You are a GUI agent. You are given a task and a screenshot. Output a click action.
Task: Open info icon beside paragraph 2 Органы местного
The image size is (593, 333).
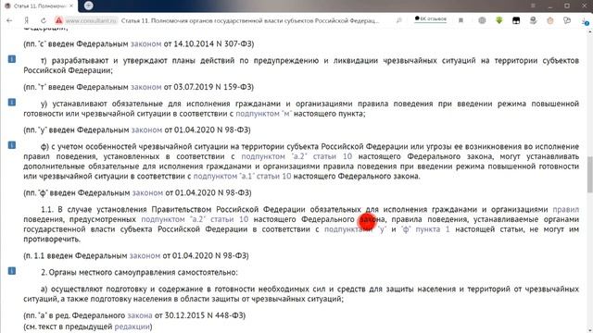12,271
